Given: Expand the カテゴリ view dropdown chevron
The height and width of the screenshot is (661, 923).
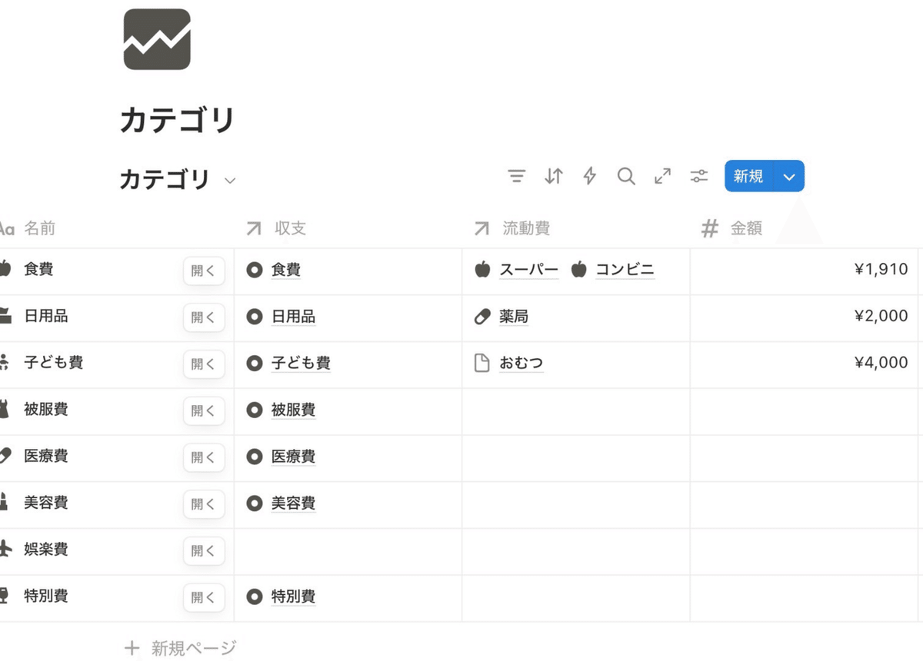Looking at the screenshot, I should point(230,181).
